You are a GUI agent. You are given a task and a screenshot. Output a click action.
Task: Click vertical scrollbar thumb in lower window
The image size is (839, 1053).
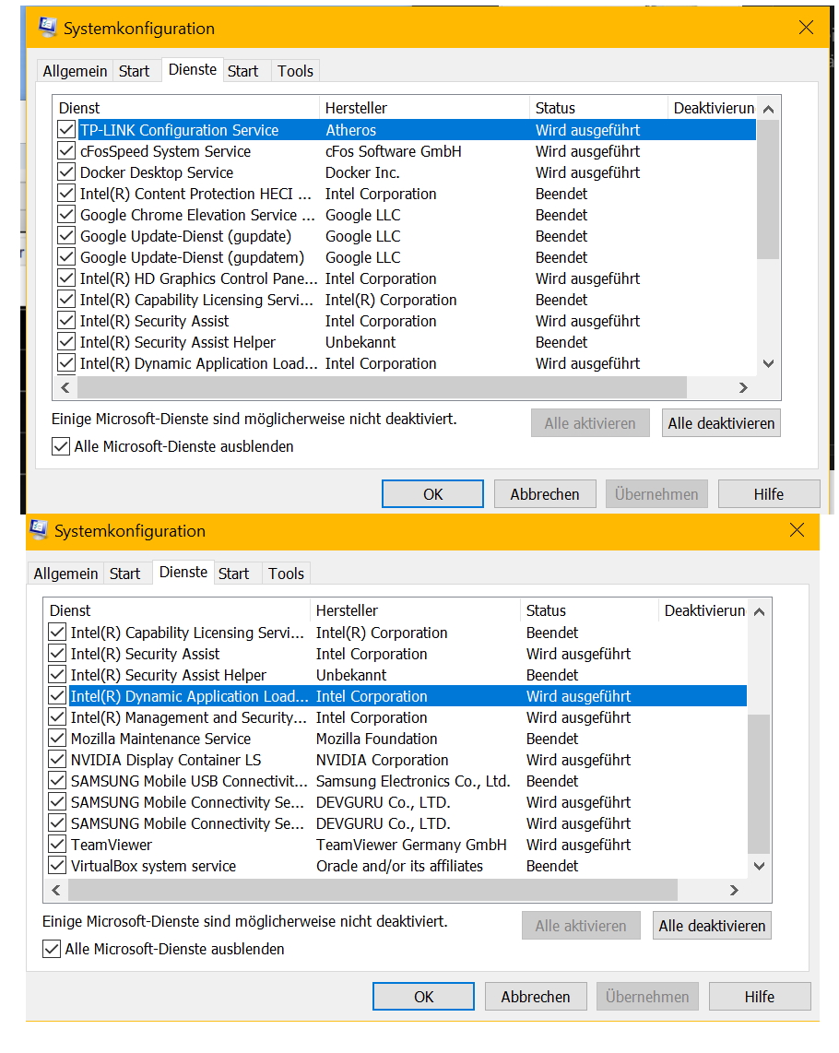pyautogui.click(x=759, y=784)
